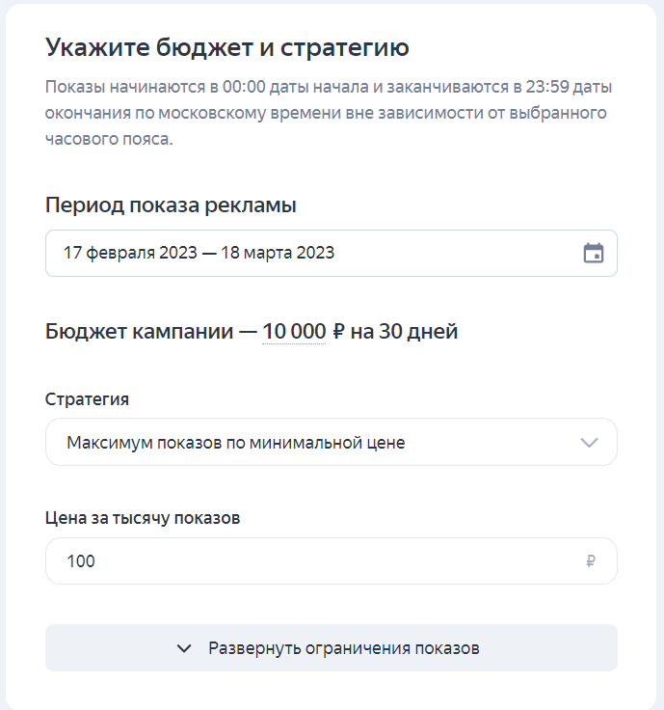Click the chevron icon on expand limits button
The width and height of the screenshot is (664, 710).
[x=185, y=648]
